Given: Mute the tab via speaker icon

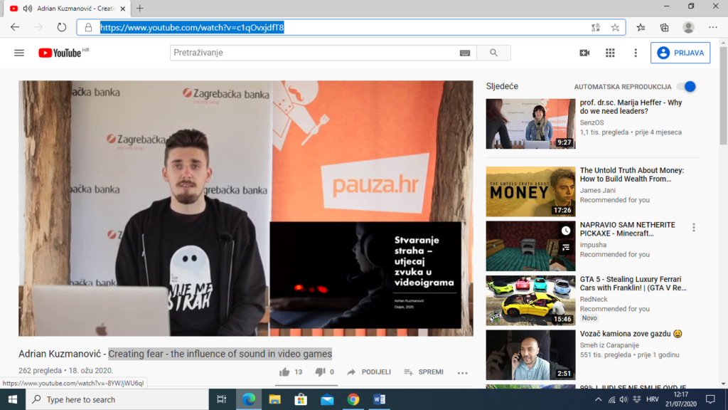Looking at the screenshot, I should pyautogui.click(x=28, y=9).
